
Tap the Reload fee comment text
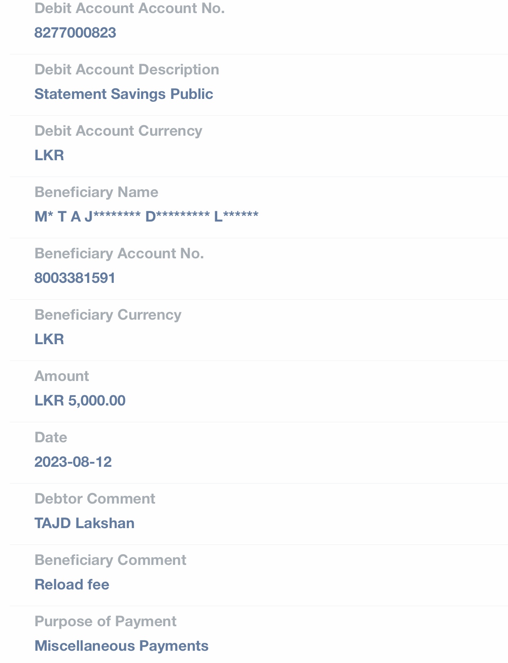tap(72, 585)
